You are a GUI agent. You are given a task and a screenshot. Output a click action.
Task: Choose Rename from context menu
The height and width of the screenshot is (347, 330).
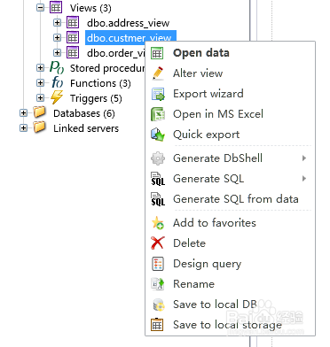tap(230, 284)
